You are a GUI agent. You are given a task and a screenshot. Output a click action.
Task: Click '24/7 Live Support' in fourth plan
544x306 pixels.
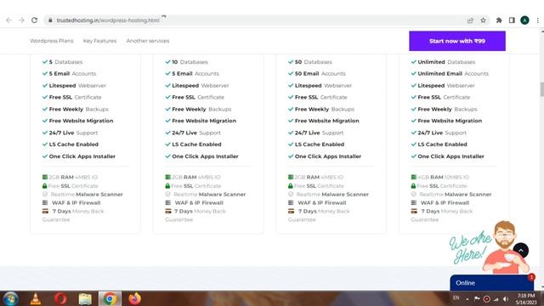[442, 133]
